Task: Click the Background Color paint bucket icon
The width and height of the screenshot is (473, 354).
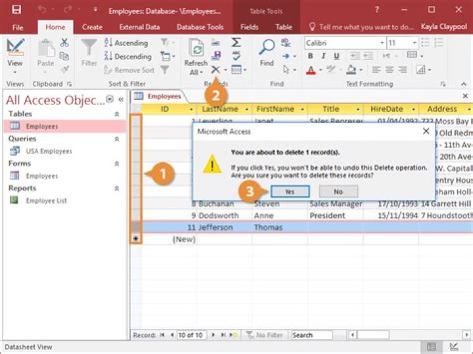Action: point(351,70)
